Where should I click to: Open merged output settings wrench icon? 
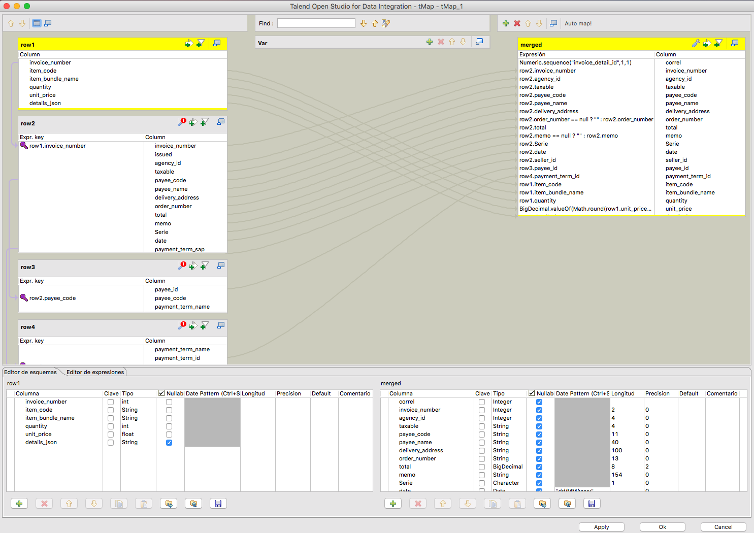(696, 44)
